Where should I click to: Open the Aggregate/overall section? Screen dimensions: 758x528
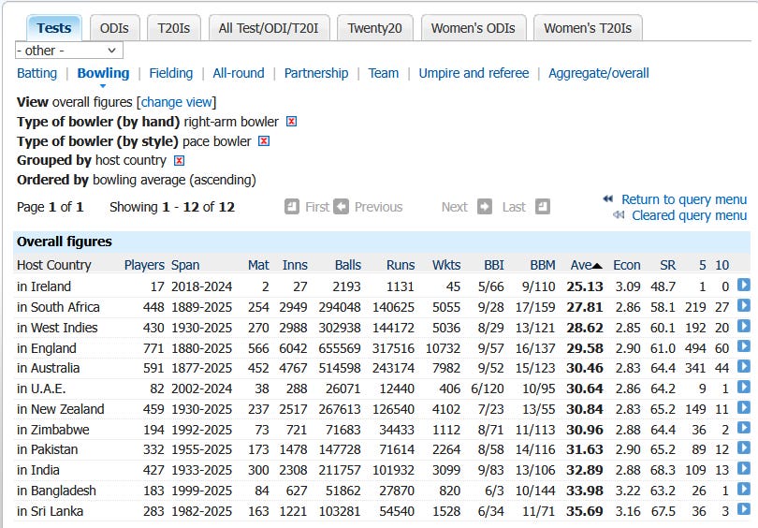click(599, 73)
